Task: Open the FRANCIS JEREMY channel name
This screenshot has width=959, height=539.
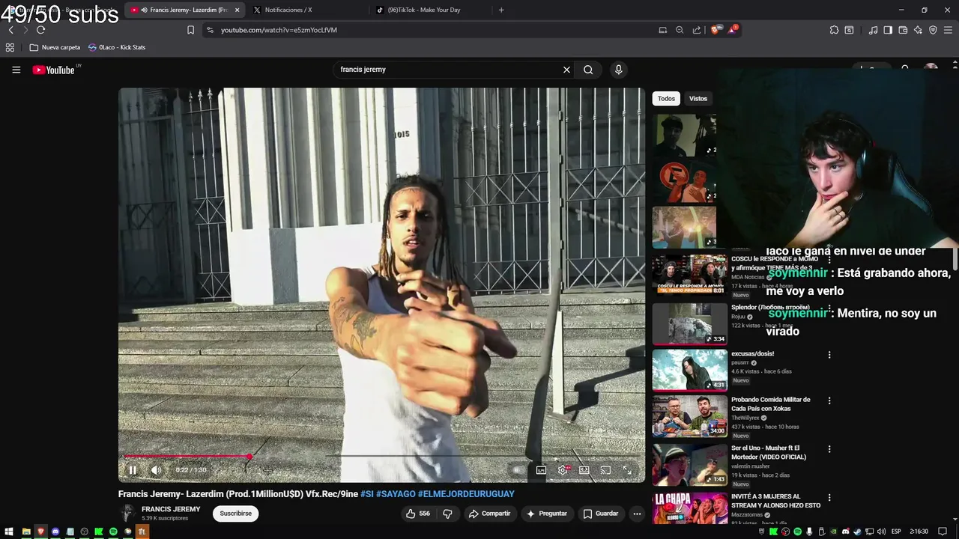Action: coord(171,509)
